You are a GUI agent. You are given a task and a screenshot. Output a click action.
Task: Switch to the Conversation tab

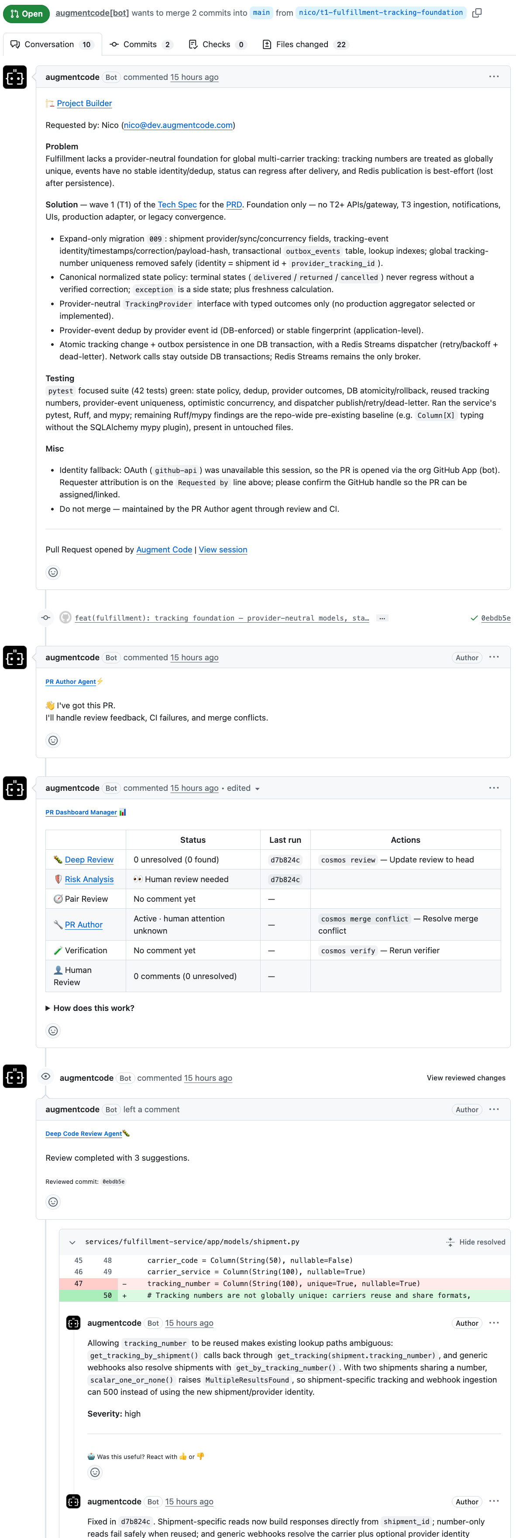[52, 44]
